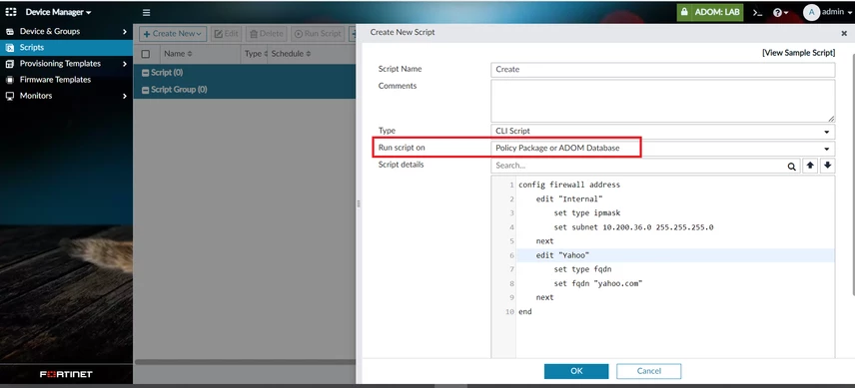This screenshot has width=855, height=388.
Task: Click the search next down arrow
Action: click(x=828, y=166)
